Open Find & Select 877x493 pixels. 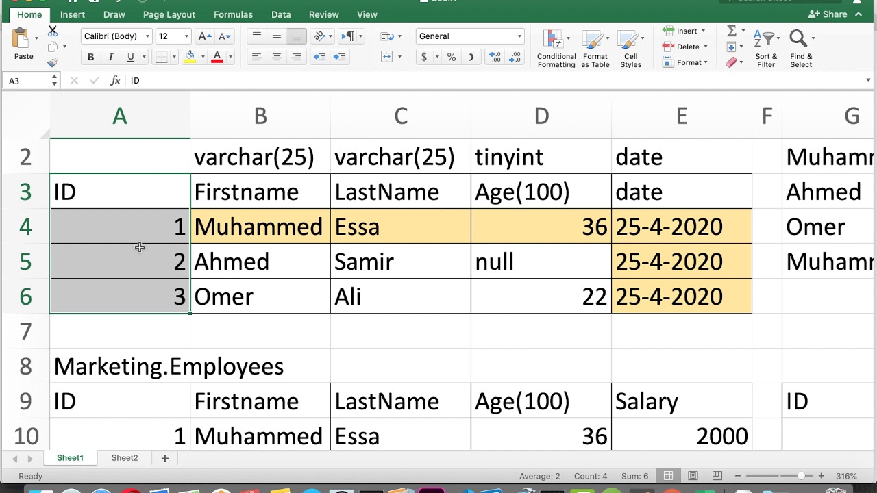point(800,49)
